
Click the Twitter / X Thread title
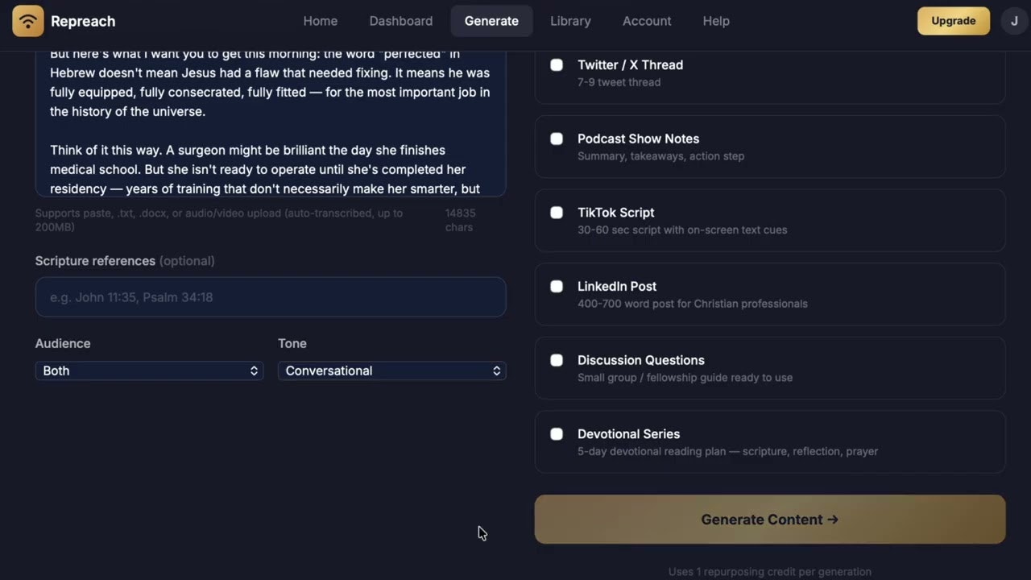(630, 64)
